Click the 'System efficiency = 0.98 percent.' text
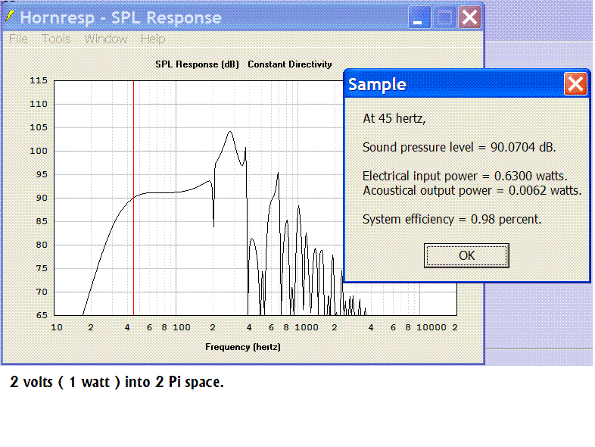 (x=452, y=219)
